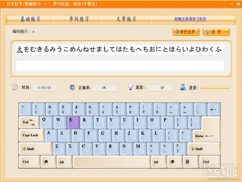Image resolution: width=242 pixels, height=182 pixels.
Task: Click the context menu key beside right Ctrl
Action: (x=191, y=162)
